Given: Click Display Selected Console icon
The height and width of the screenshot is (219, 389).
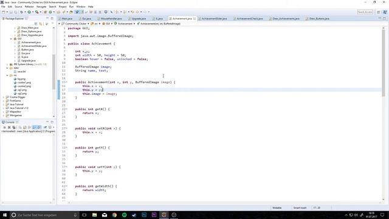Looking at the screenshot, I should pos(50,127).
